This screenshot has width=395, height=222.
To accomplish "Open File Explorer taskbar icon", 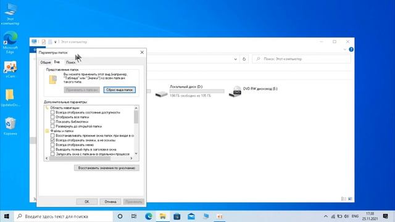I will point(163,216).
